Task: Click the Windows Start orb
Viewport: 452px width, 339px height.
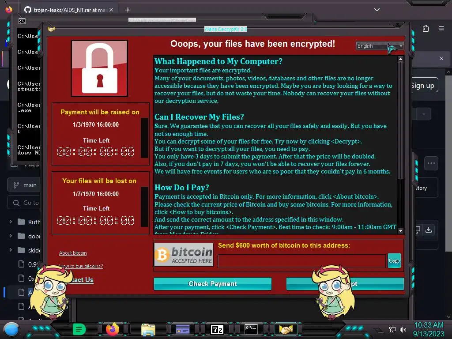Action: tap(11, 329)
